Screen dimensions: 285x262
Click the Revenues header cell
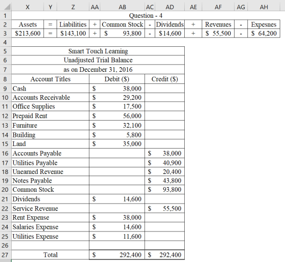coord(218,24)
